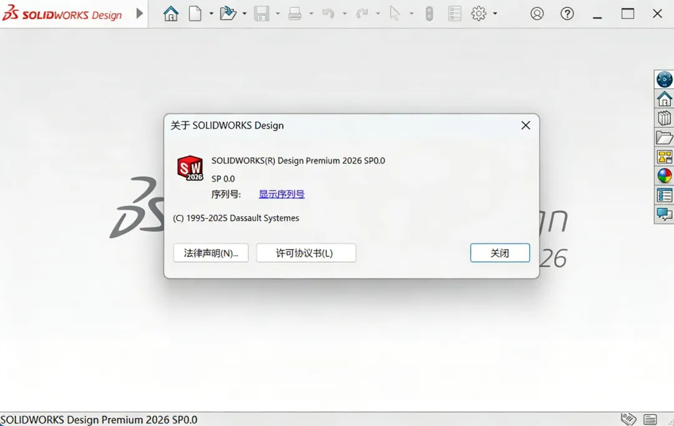
Task: Expand the Print dropdown arrow
Action: (x=311, y=14)
